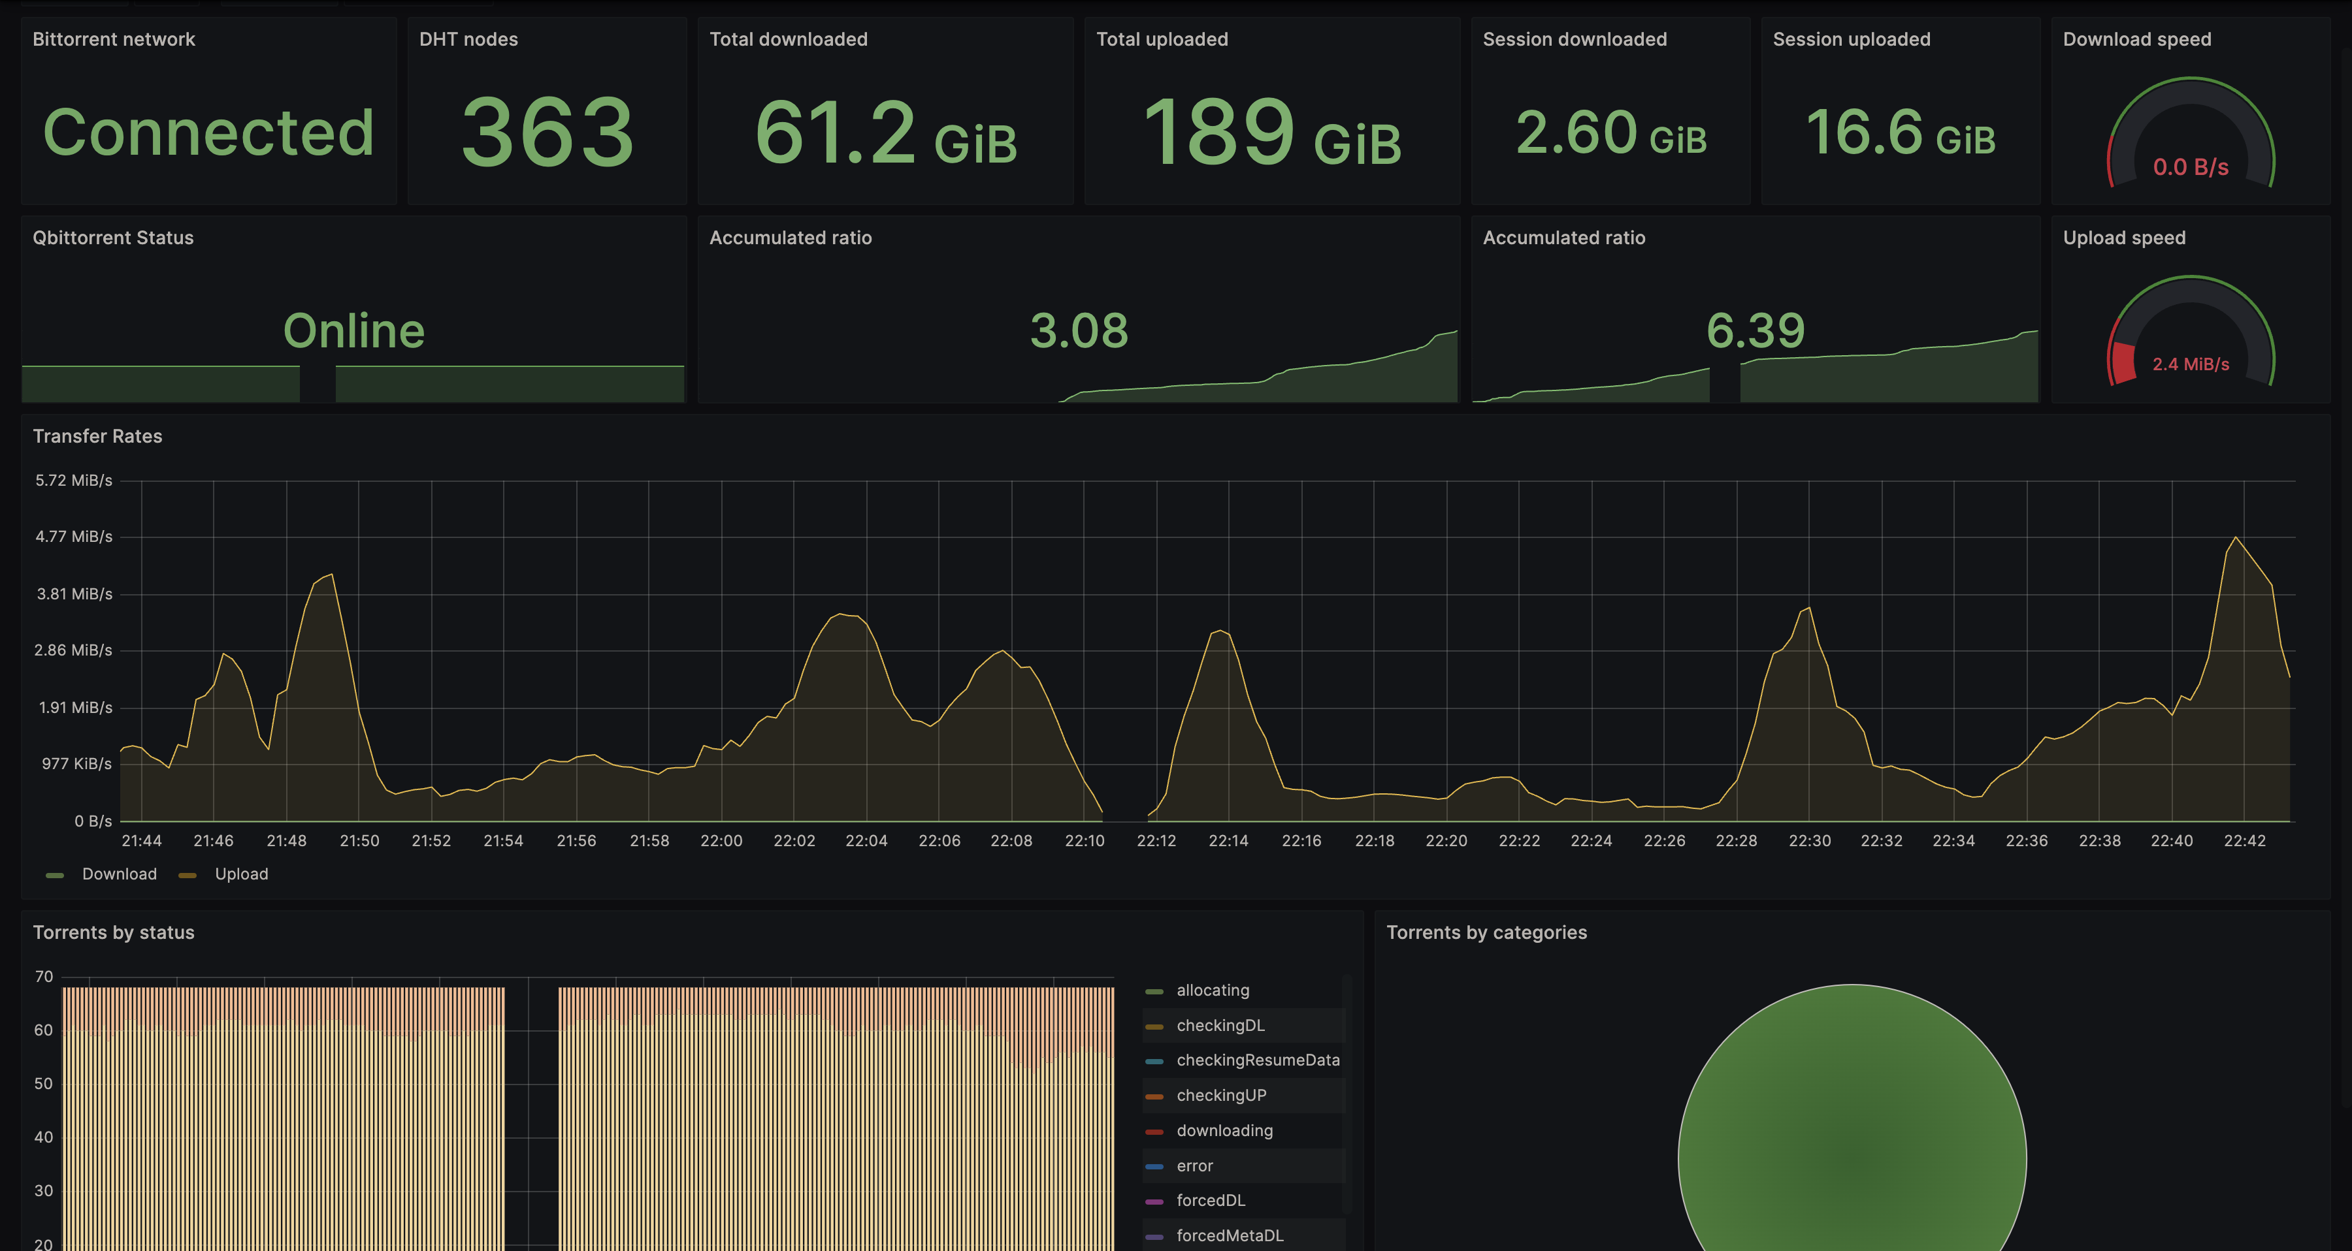
Task: Click the Upload legend color swatch
Action: click(187, 875)
